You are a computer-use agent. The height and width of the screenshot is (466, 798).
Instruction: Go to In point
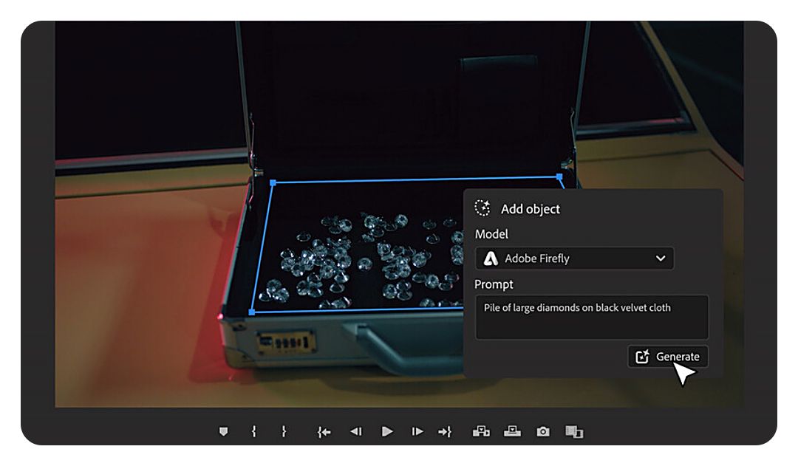click(324, 432)
